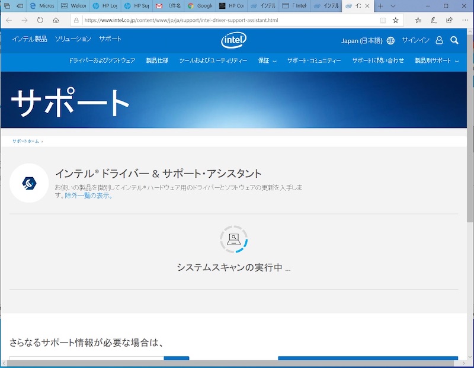The image size is (474, 368).
Task: Switch to the Google tab
Action: point(200,6)
